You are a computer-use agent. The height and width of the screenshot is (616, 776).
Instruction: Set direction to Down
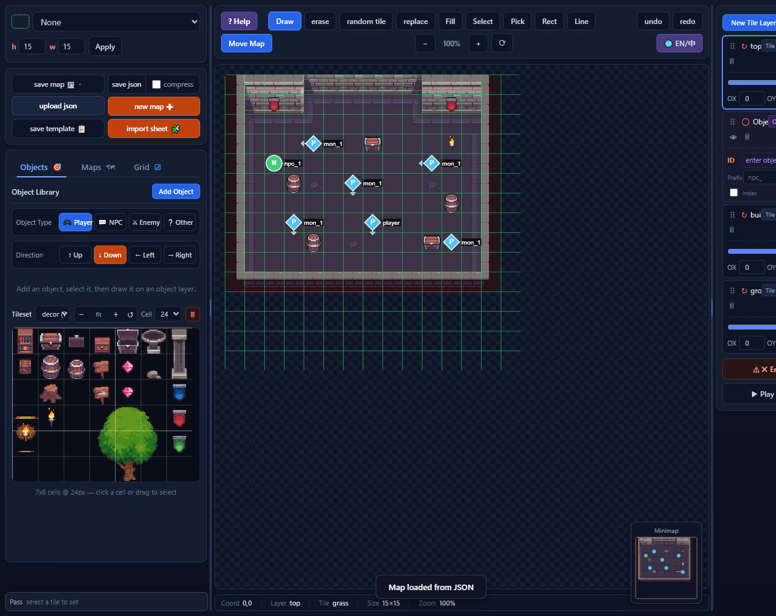click(110, 255)
